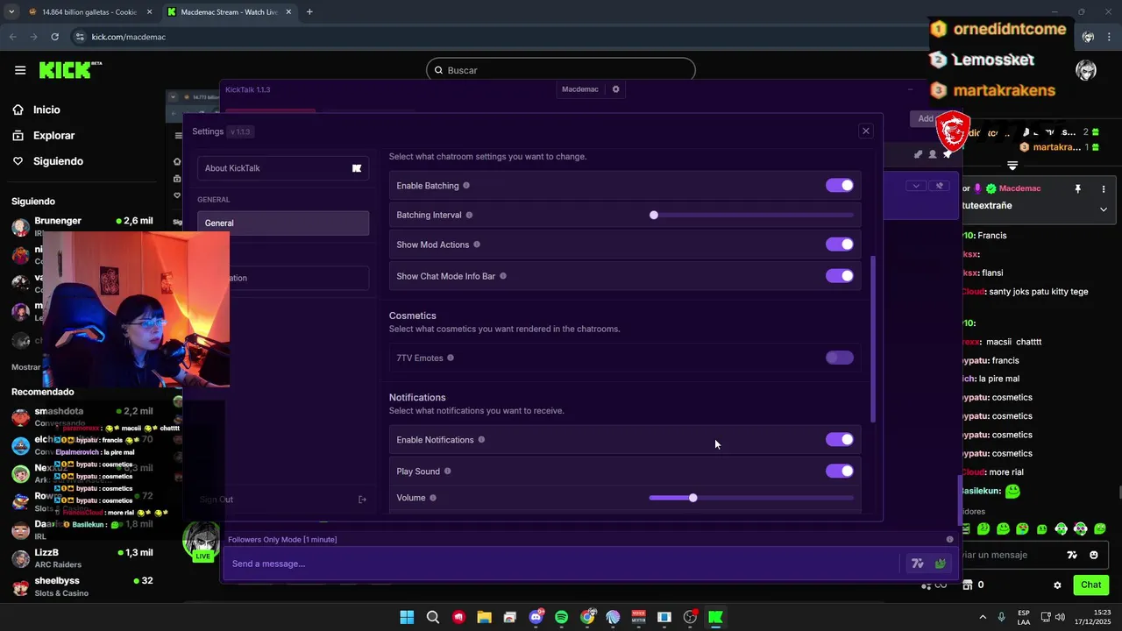The height and width of the screenshot is (631, 1122).
Task: Click the info icon beside 7TV Emotes
Action: coord(451,358)
